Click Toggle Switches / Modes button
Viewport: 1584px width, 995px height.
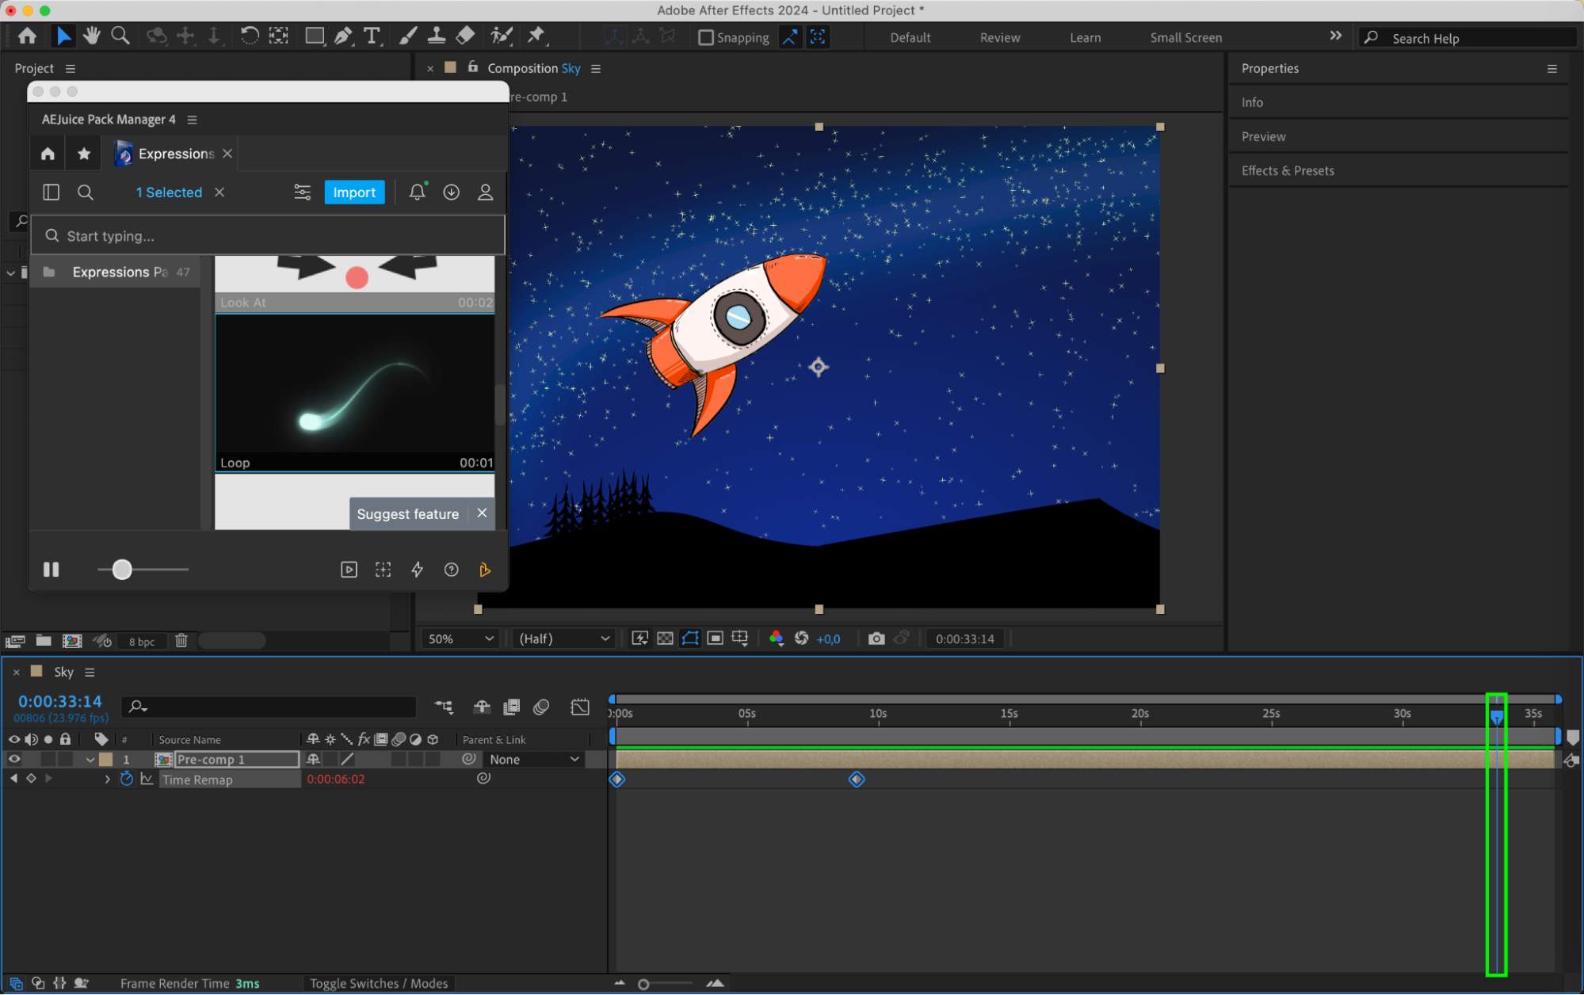pos(379,983)
